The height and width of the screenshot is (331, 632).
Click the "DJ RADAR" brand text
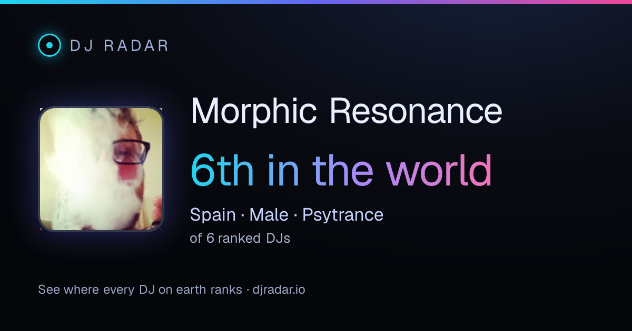pyautogui.click(x=119, y=46)
